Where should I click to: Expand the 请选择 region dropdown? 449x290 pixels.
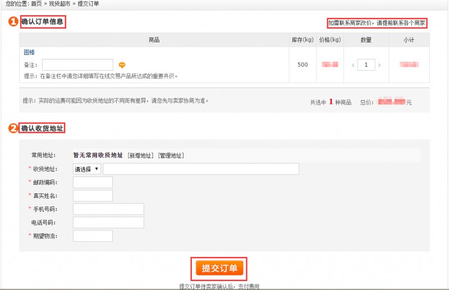point(87,169)
